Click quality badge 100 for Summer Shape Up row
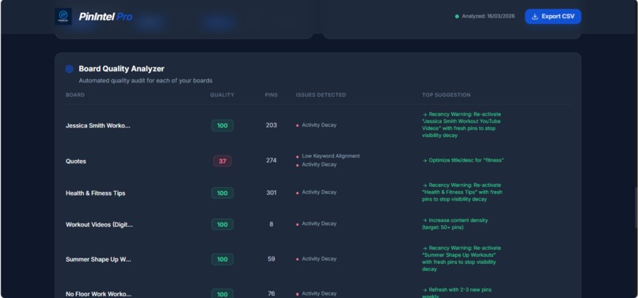This screenshot has width=638, height=298. click(222, 259)
